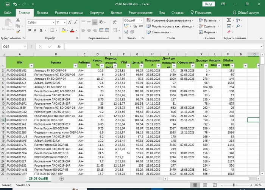Open the Fill down options
The height and width of the screenshot is (190, 265).
click(229, 26)
